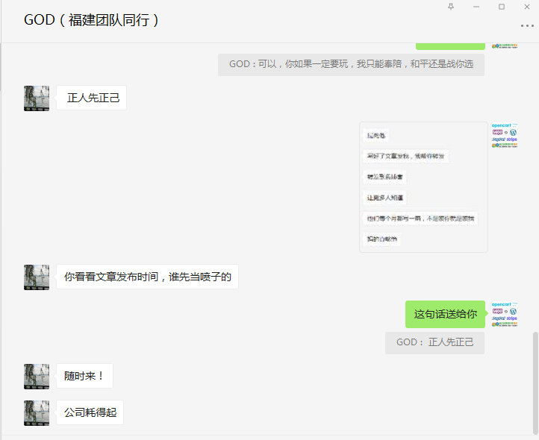Select the green "这句话送给你" bubble

(445, 314)
